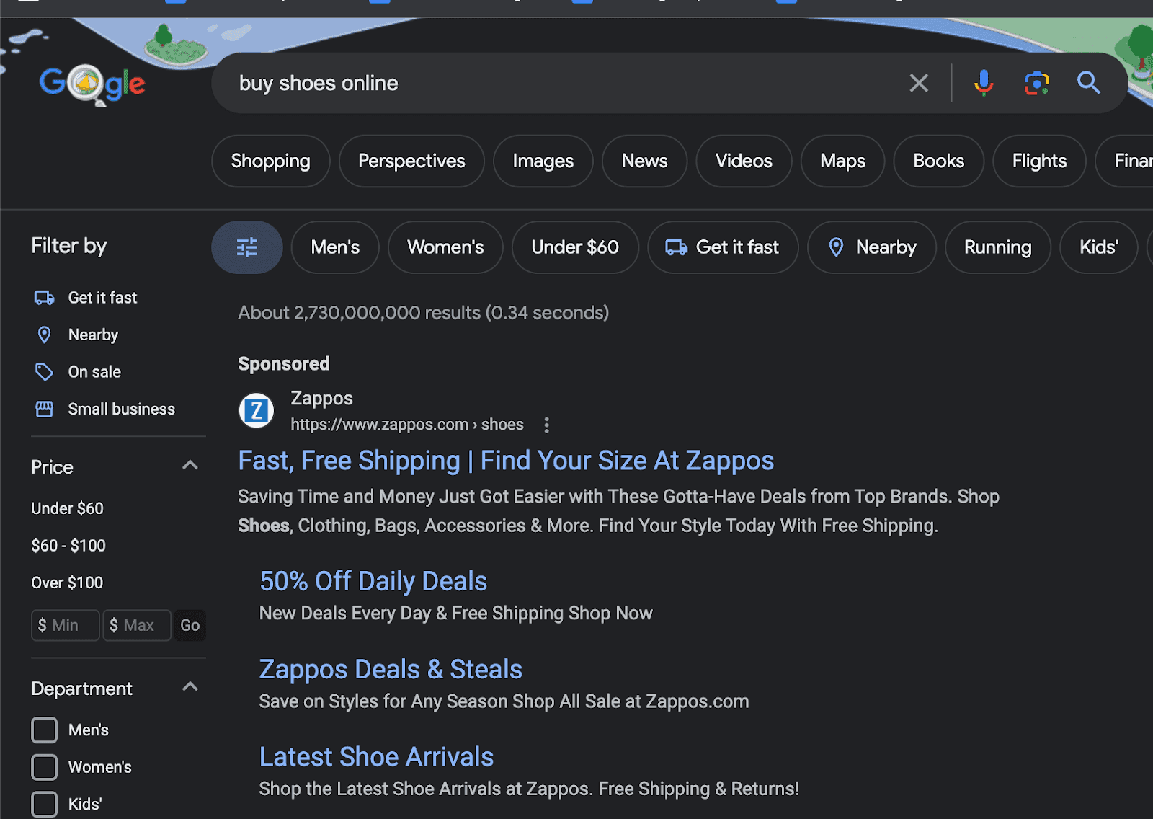The image size is (1153, 819).
Task: Toggle the filter tools button
Action: pos(246,247)
